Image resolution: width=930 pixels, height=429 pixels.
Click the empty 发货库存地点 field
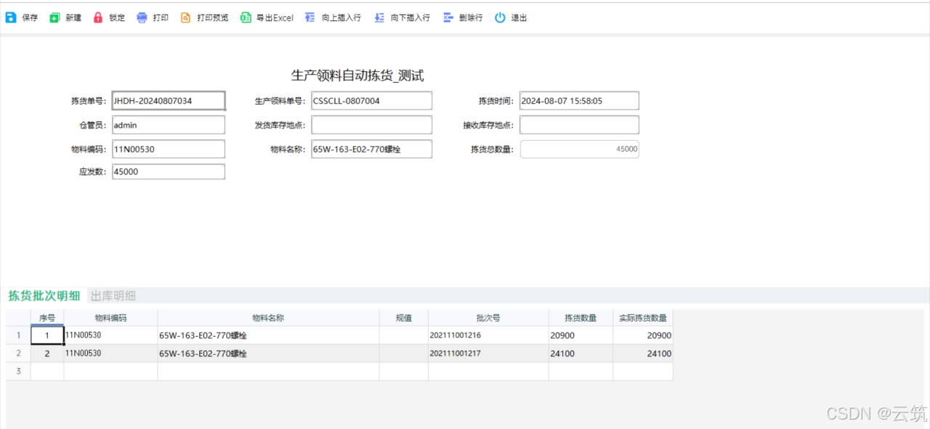point(371,125)
